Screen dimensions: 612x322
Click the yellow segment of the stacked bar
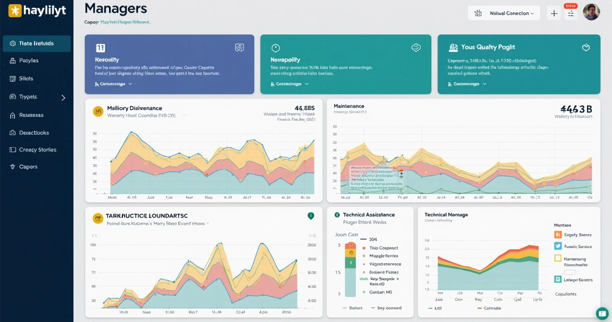coord(350,253)
